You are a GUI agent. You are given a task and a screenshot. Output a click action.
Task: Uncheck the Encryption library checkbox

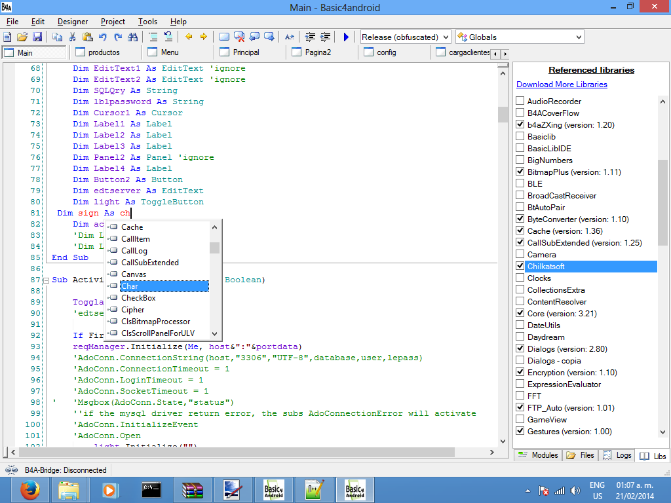click(x=520, y=373)
